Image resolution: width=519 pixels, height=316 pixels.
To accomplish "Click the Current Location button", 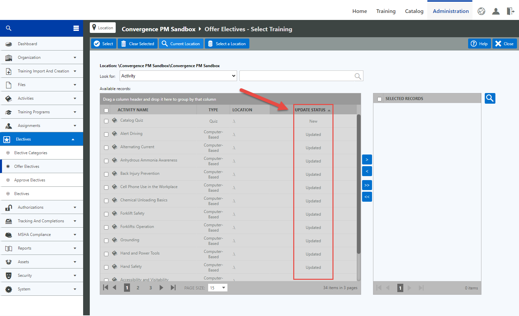I will click(x=181, y=44).
